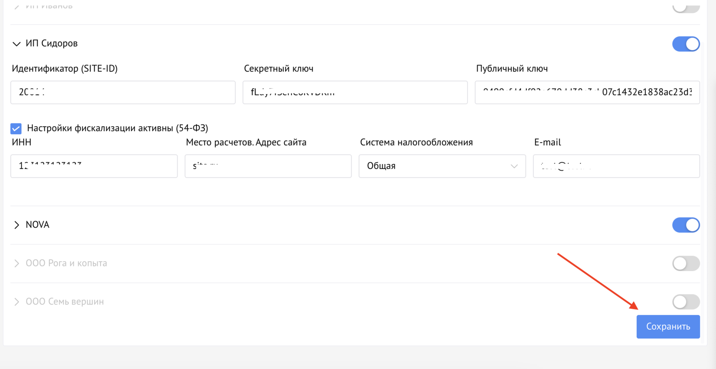
Task: Toggle the partially visible top row switch
Action: pyautogui.click(x=685, y=7)
